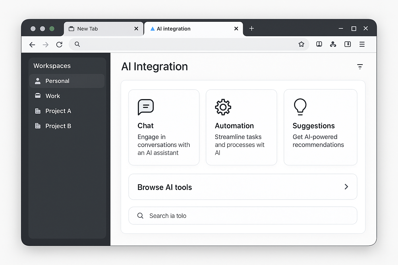
Task: Click the Workspaces sidebar heading
Action: coord(52,66)
